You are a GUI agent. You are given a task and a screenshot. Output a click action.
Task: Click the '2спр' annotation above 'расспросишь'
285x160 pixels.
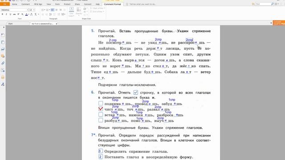[189, 40]
